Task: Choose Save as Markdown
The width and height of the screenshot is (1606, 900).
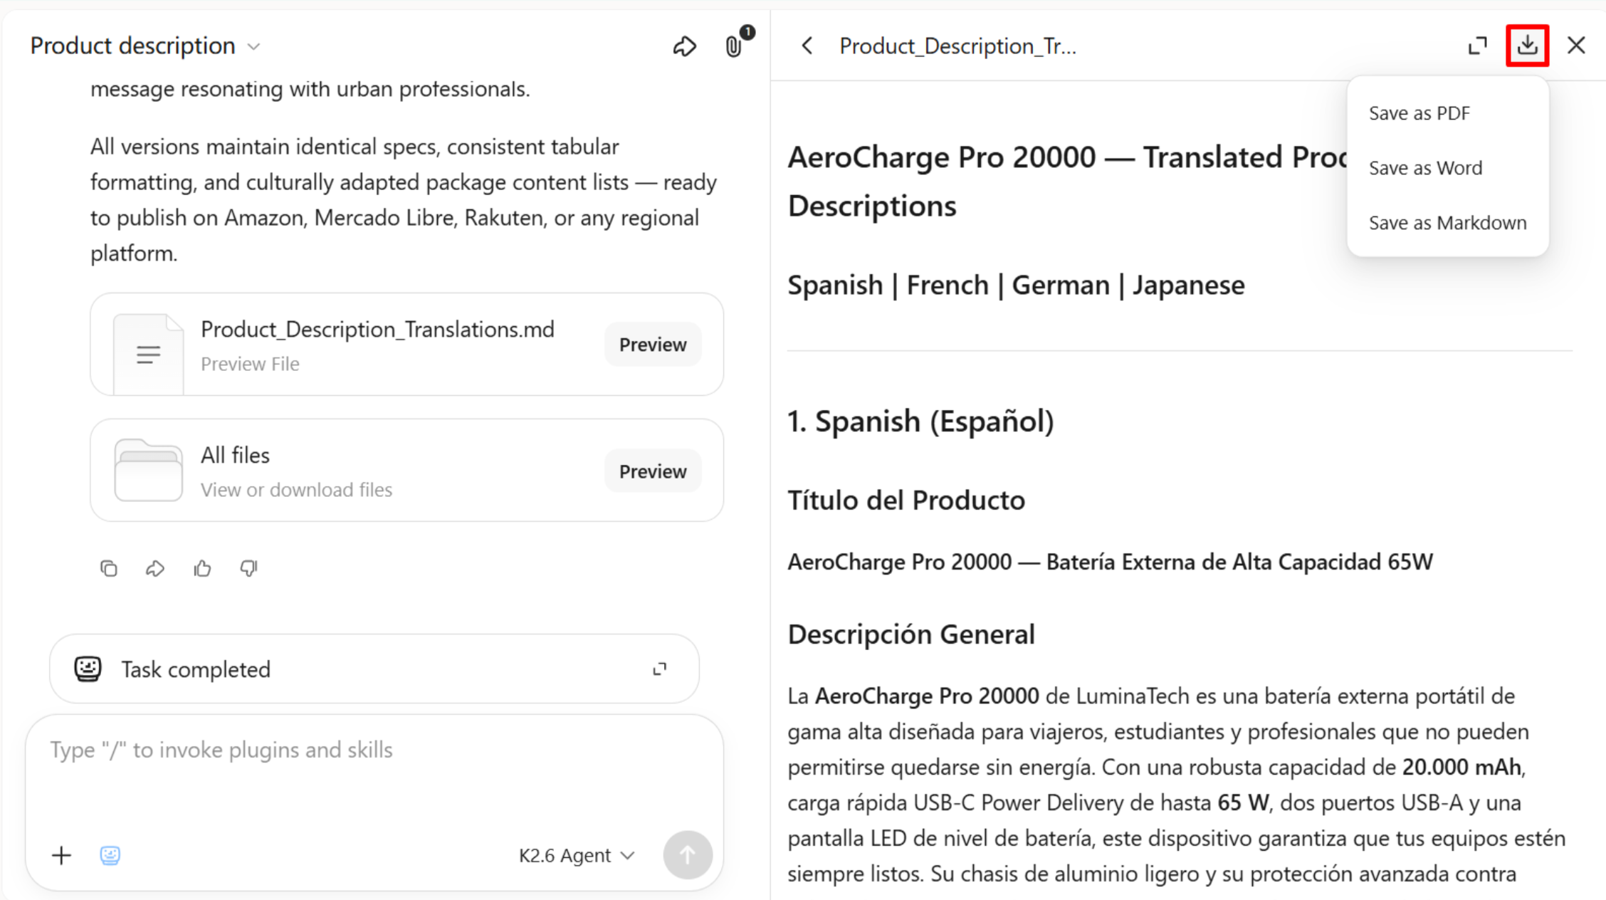Action: click(1448, 223)
